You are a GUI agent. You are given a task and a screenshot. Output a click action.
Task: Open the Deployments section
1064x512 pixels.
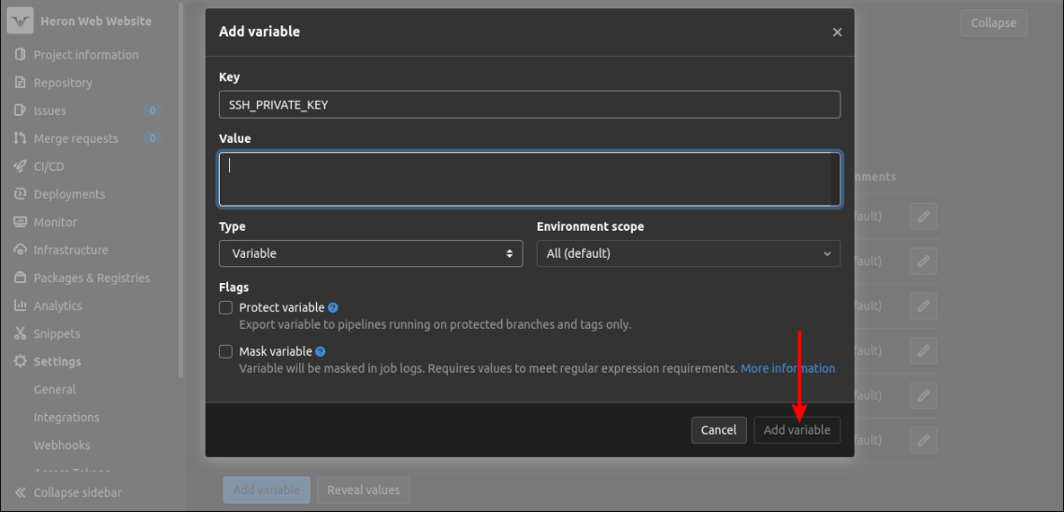pyautogui.click(x=69, y=194)
